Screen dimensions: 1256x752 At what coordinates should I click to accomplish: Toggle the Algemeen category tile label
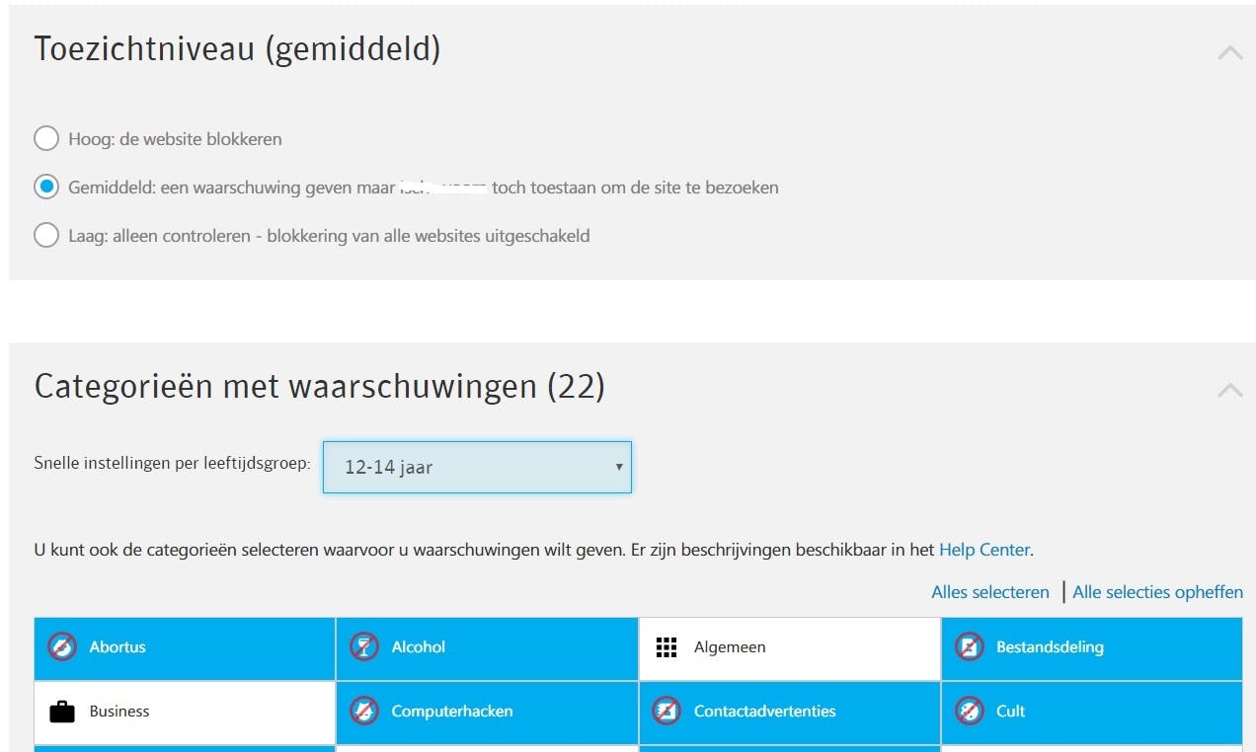[730, 647]
